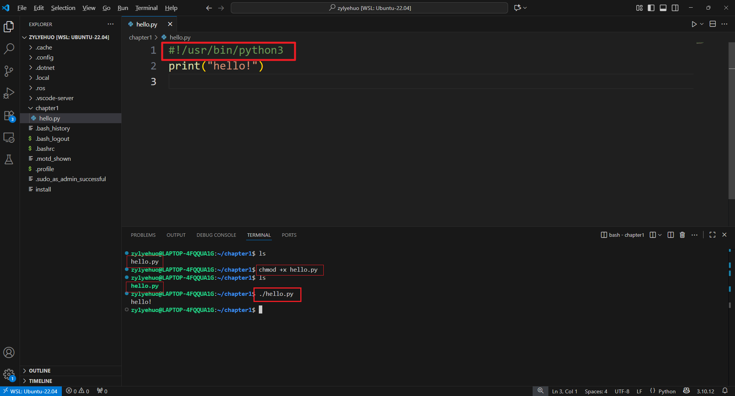The width and height of the screenshot is (735, 396).
Task: Click the zoom magnifier status bar icon
Action: click(540, 391)
